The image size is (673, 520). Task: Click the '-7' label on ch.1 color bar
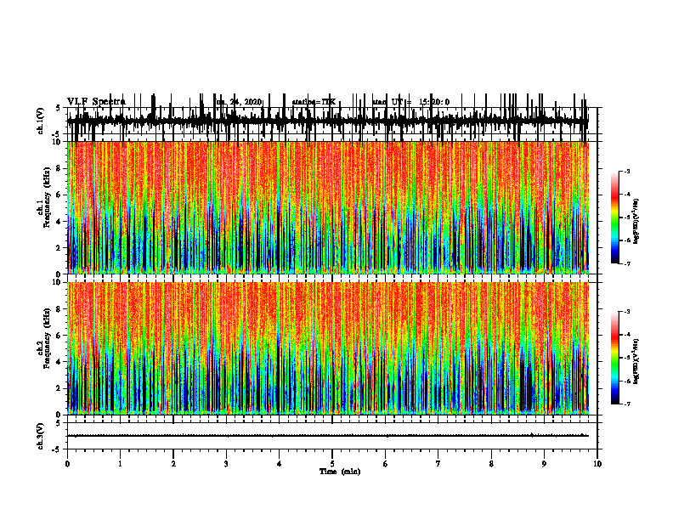pos(626,263)
